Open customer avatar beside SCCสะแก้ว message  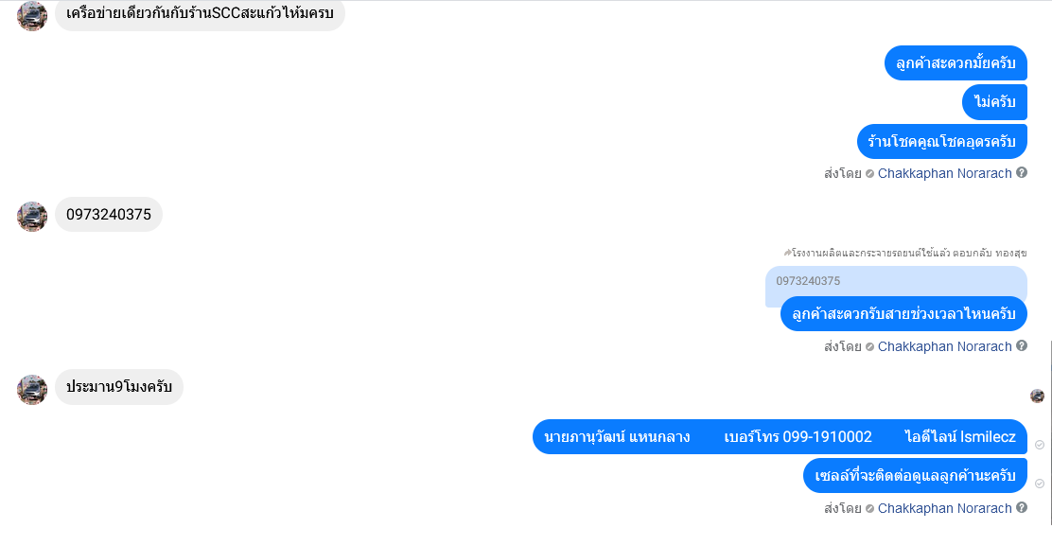(31, 15)
